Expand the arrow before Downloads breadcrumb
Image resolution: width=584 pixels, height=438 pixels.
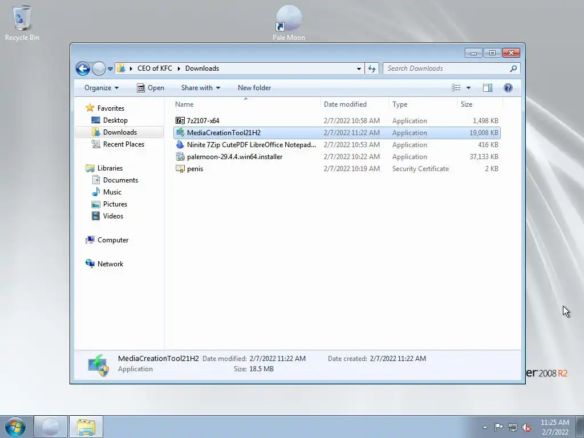[179, 68]
